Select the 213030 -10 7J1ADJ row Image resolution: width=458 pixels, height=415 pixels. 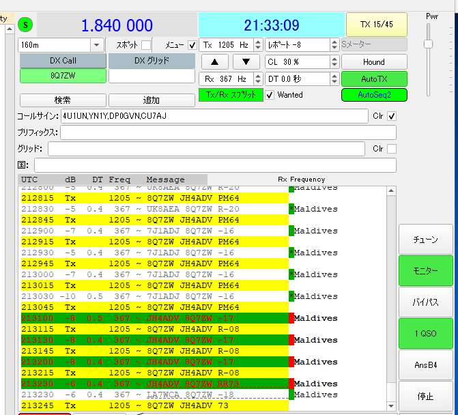pyautogui.click(x=155, y=296)
